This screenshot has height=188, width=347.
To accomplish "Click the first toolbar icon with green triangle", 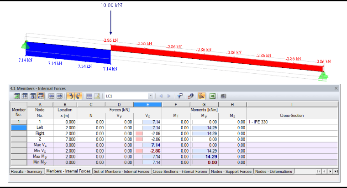I will pos(16,96).
